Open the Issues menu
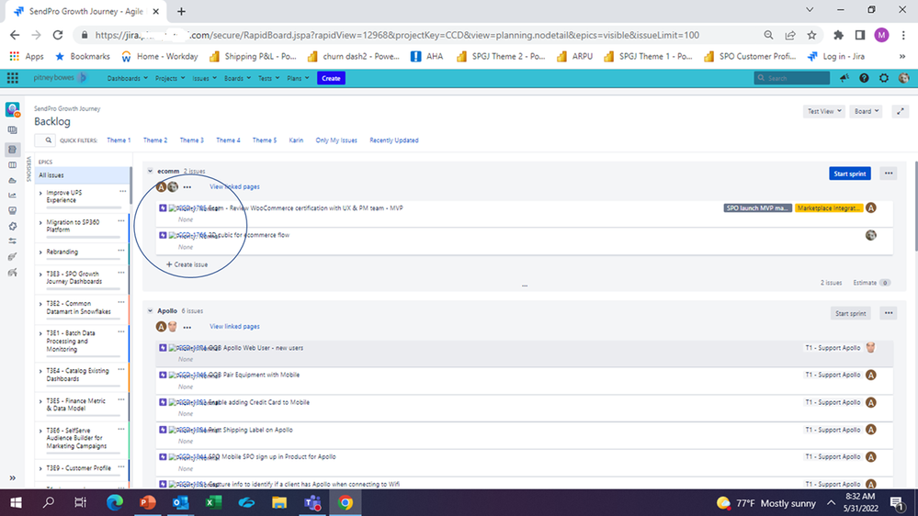Image resolution: width=918 pixels, height=516 pixels. (x=204, y=78)
